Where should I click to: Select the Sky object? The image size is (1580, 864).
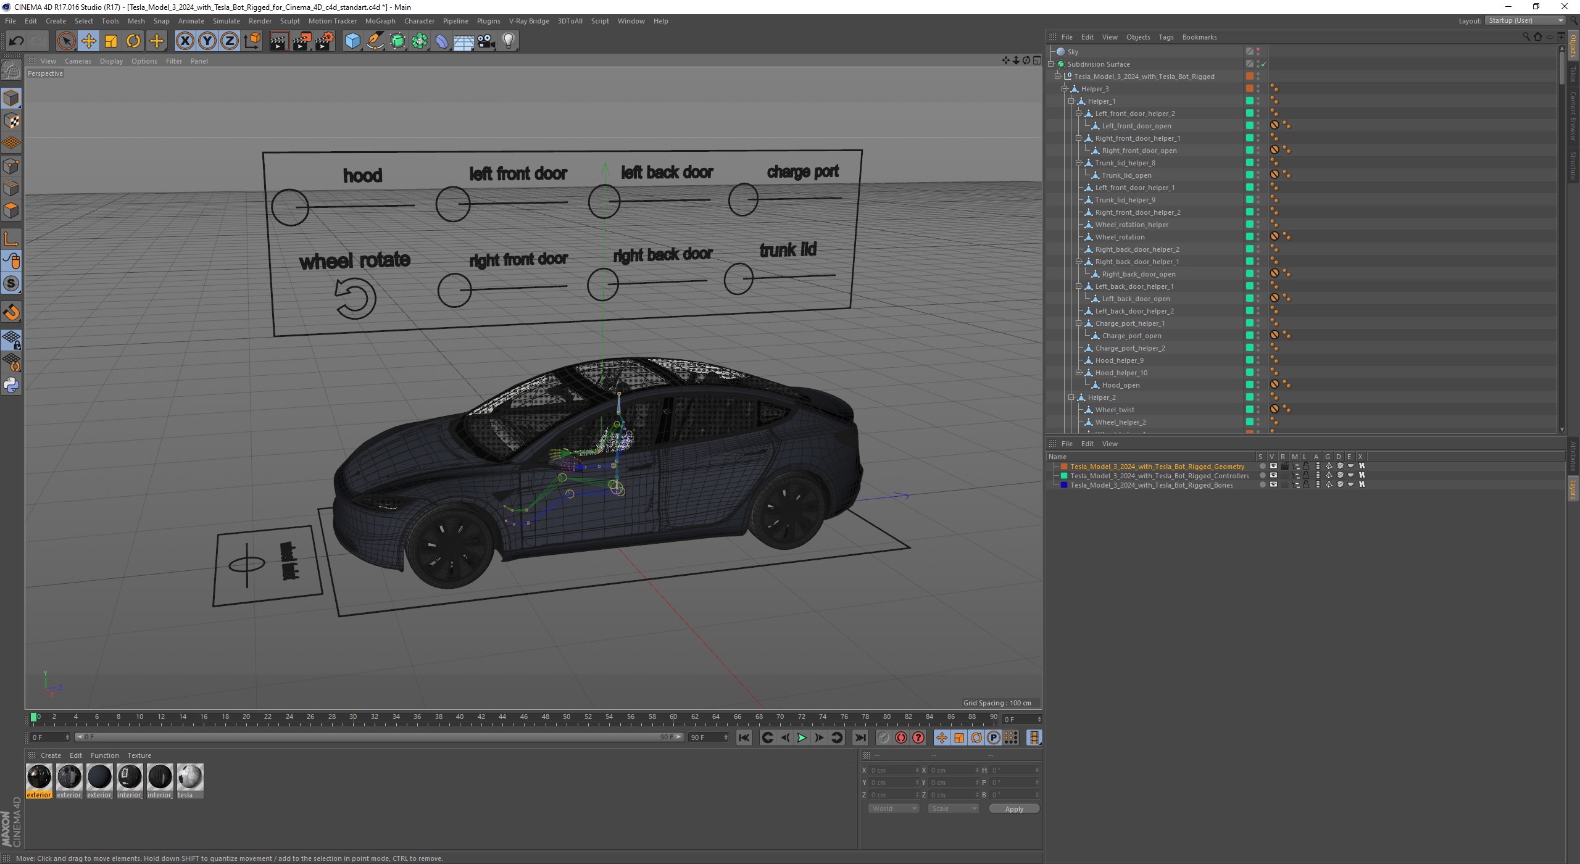1073,52
